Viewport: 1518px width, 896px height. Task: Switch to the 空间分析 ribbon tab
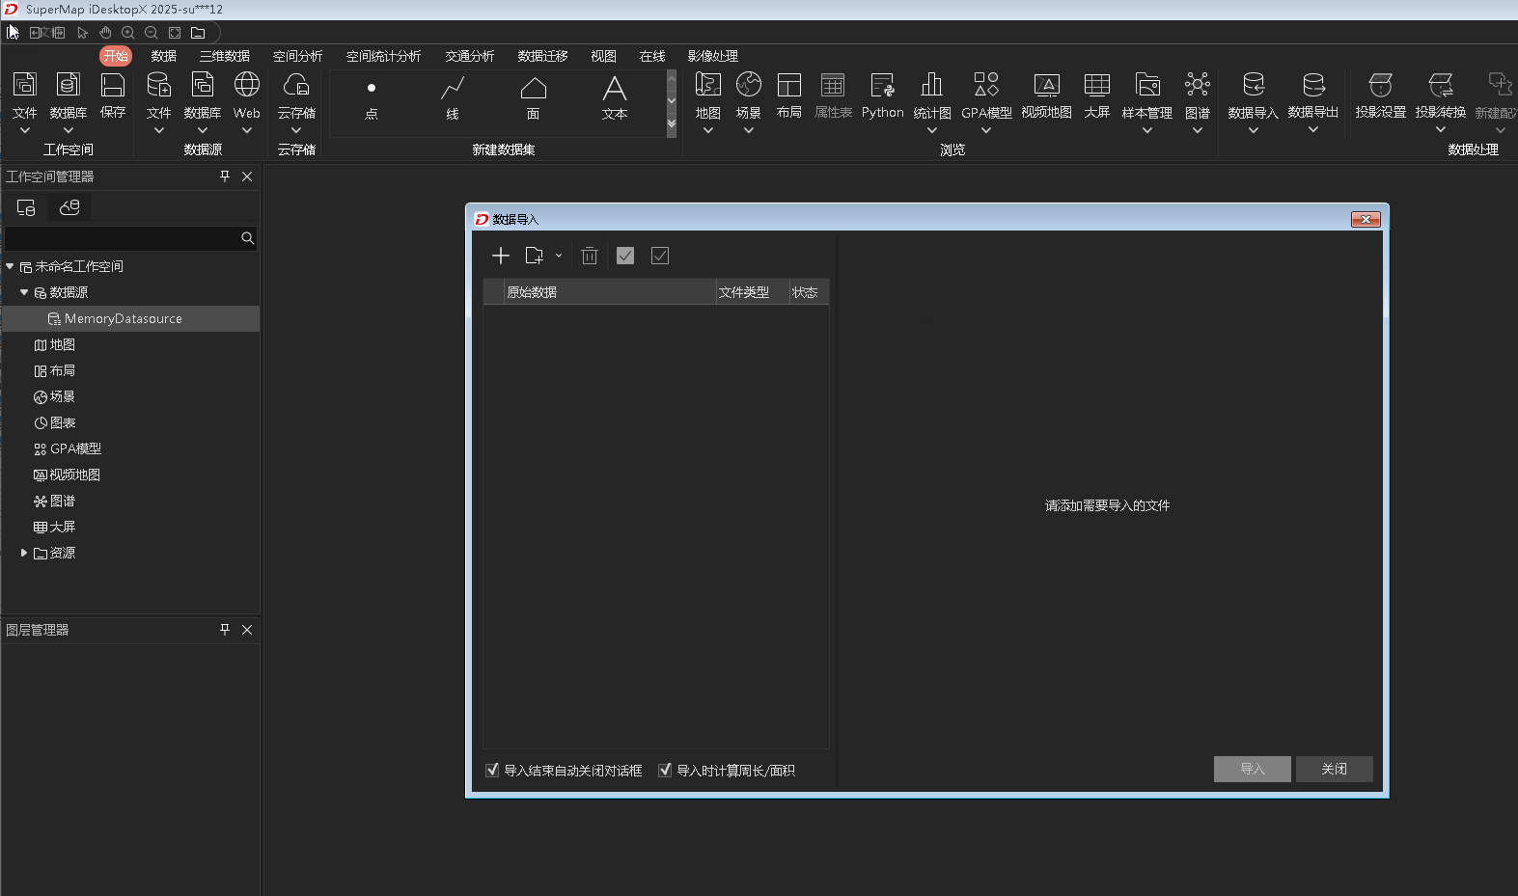click(x=297, y=56)
